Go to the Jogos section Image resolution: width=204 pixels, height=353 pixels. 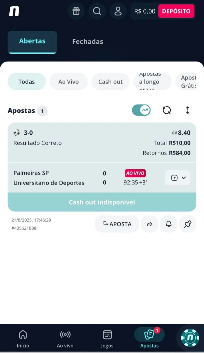pos(107,338)
